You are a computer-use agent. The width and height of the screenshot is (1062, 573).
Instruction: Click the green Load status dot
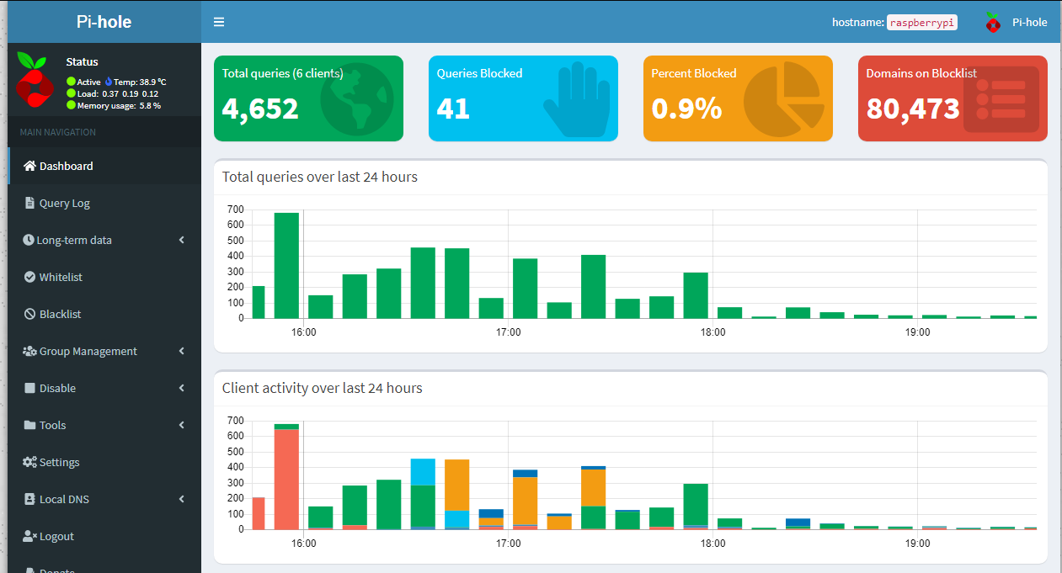71,93
